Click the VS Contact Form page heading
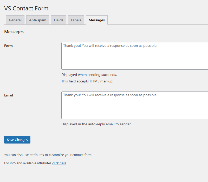208x182 pixels. tap(26, 8)
